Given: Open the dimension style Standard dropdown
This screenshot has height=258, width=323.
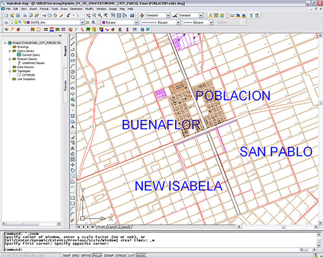Looking at the screenshot, I should click(201, 15).
